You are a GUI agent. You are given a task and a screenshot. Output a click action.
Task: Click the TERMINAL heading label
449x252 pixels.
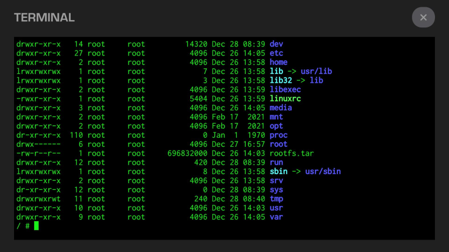44,18
